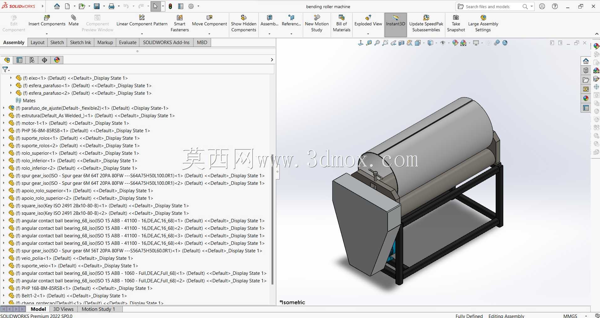This screenshot has height=318, width=600.
Task: Click the Rebuild traffic light icon
Action: click(x=170, y=6)
